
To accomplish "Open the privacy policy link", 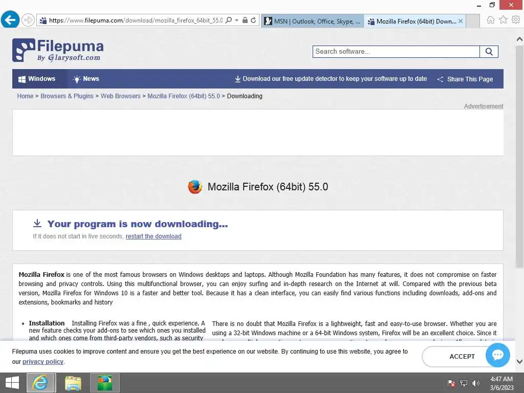I will point(43,362).
